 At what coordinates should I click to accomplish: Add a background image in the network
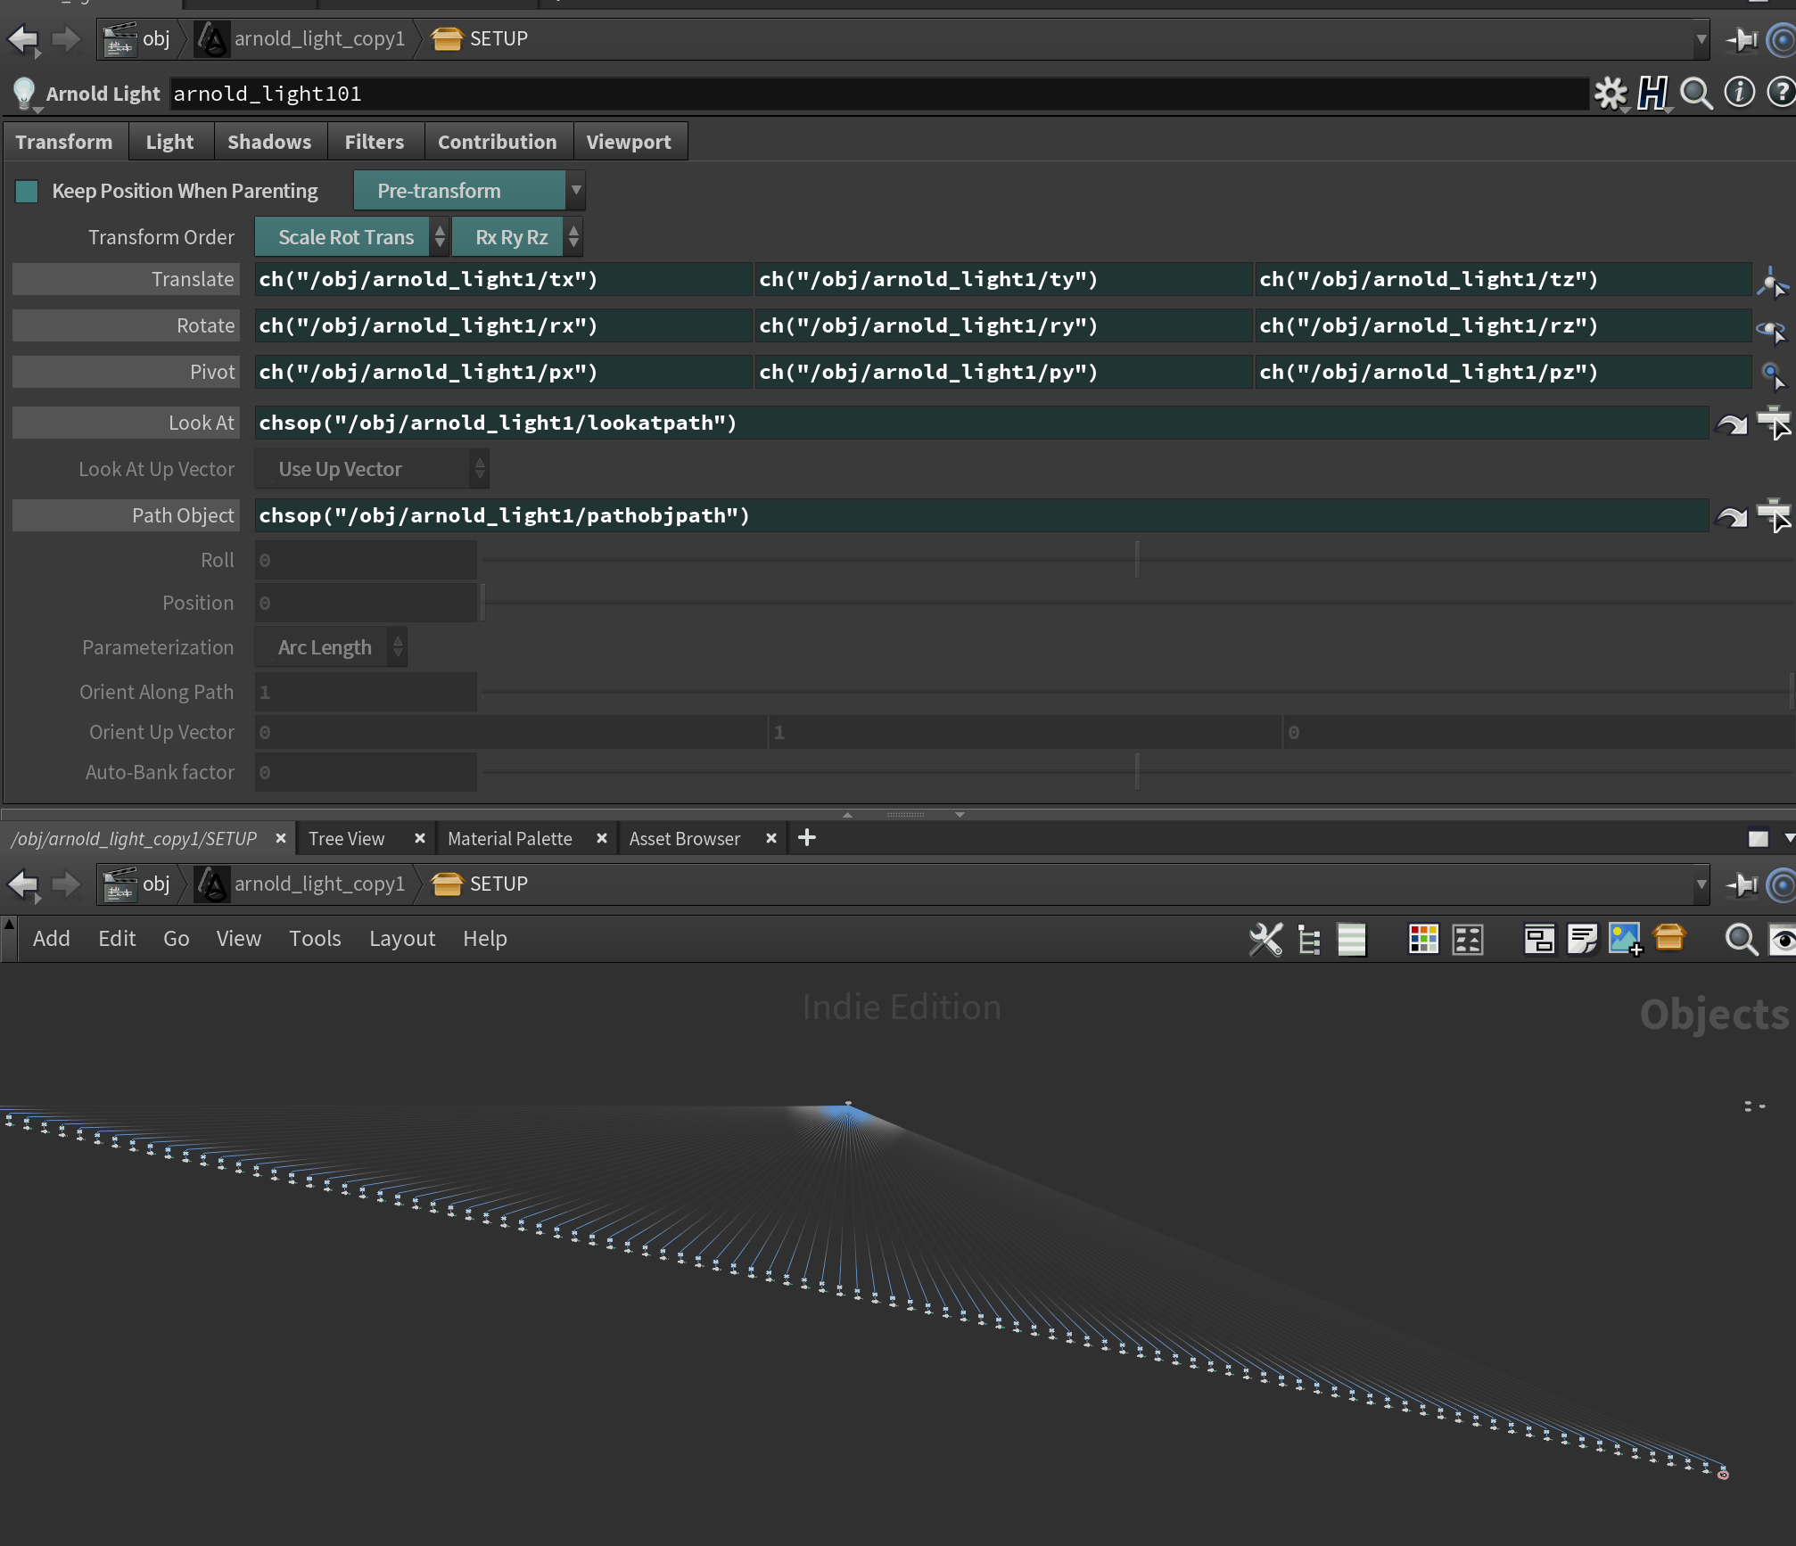(1625, 939)
